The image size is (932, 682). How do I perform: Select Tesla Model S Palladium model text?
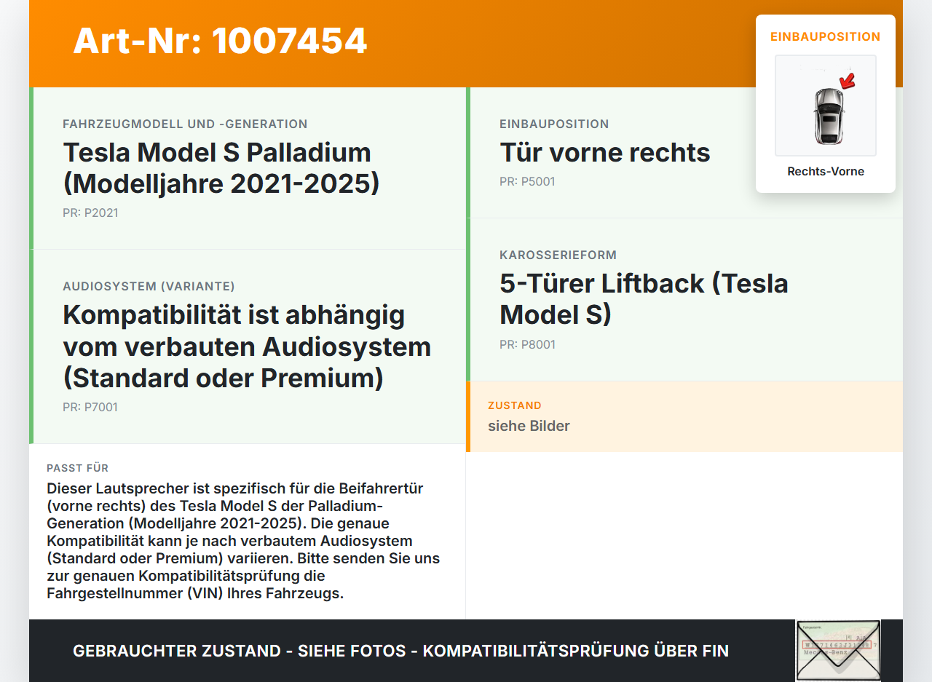pyautogui.click(x=221, y=168)
